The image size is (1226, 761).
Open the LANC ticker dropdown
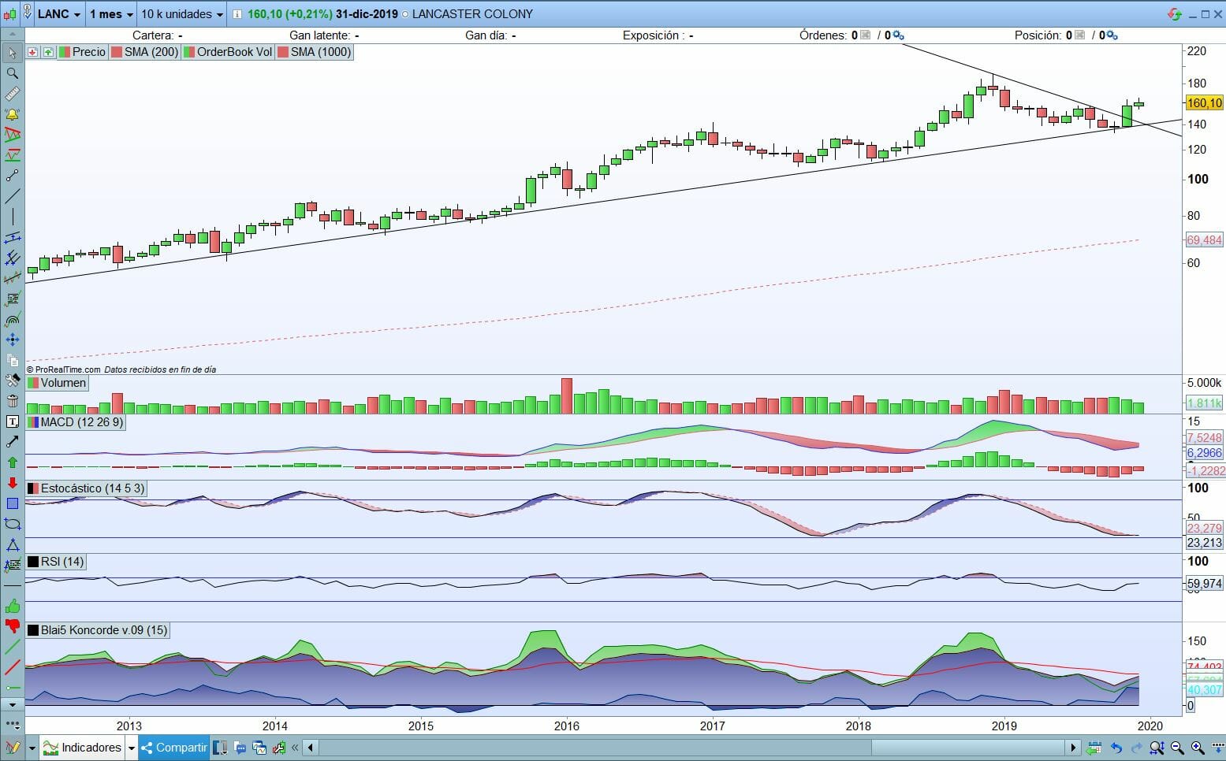[x=58, y=14]
